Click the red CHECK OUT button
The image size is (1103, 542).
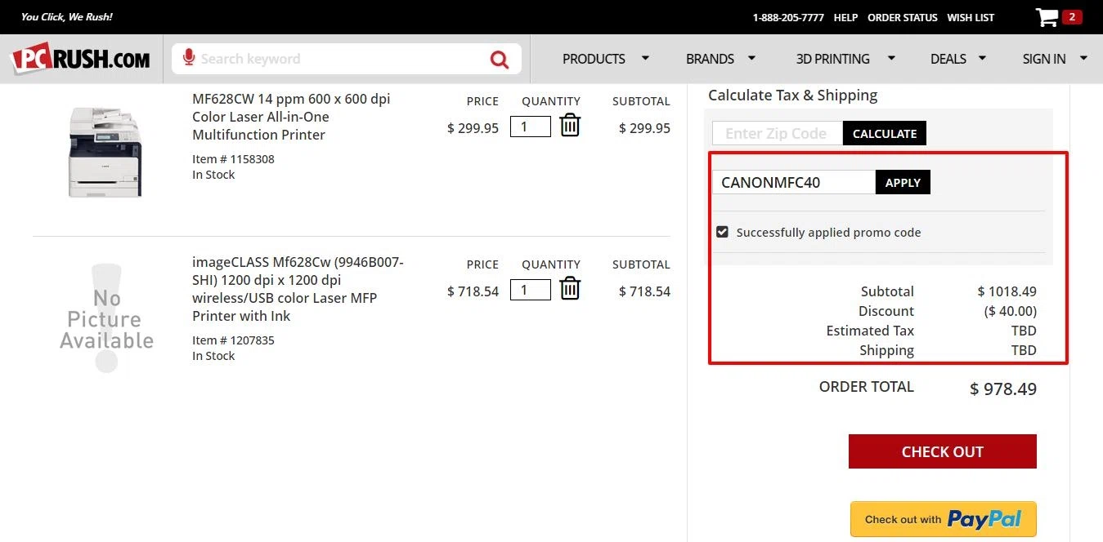pos(942,451)
